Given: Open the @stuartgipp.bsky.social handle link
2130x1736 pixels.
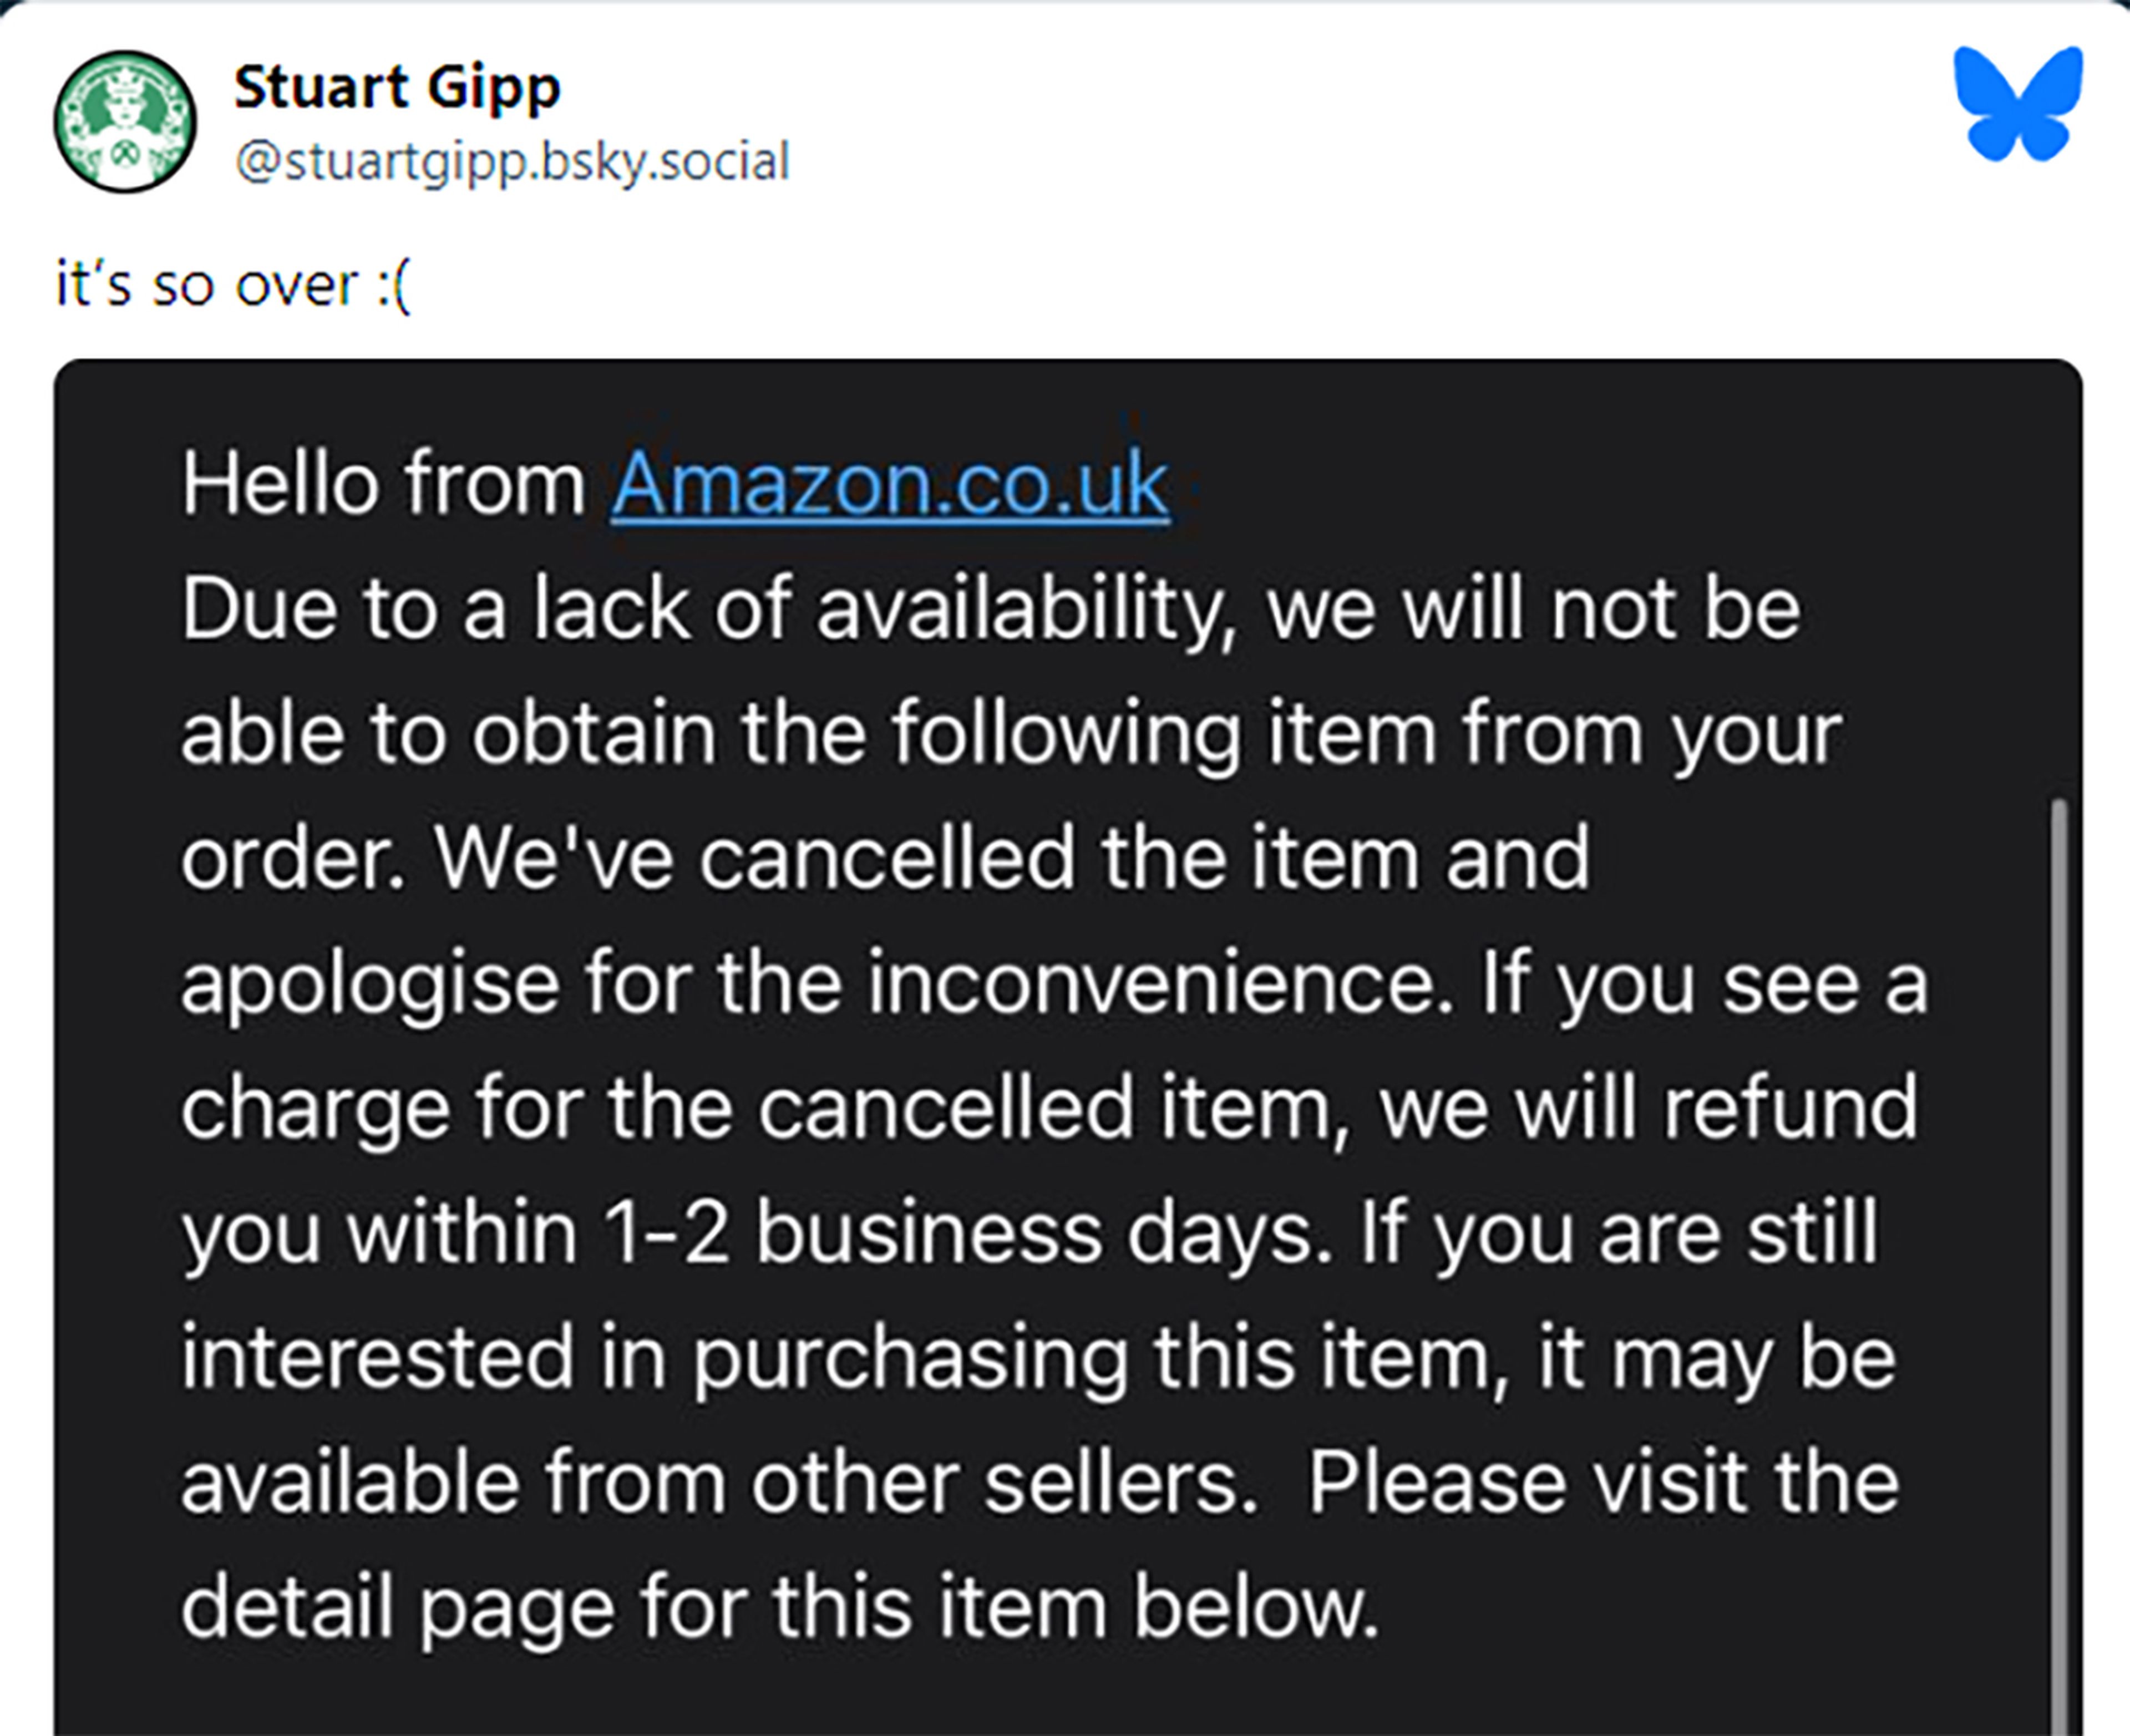Looking at the screenshot, I should pos(512,162).
